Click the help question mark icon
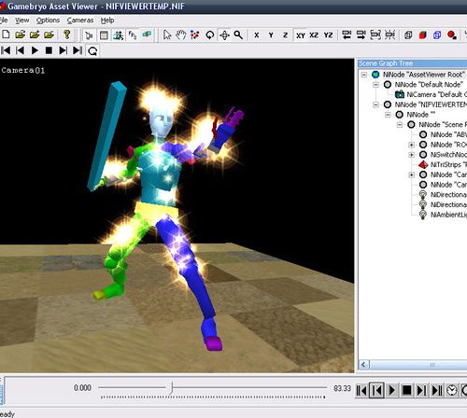Image resolution: width=467 pixels, height=418 pixels. click(x=66, y=35)
